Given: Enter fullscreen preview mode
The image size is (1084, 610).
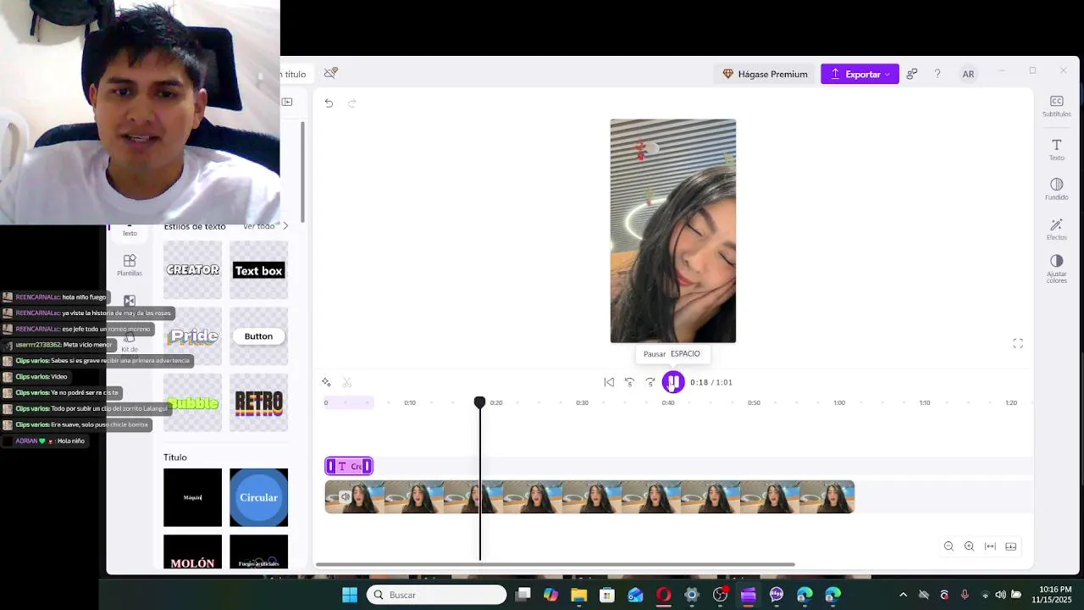Looking at the screenshot, I should [1018, 343].
